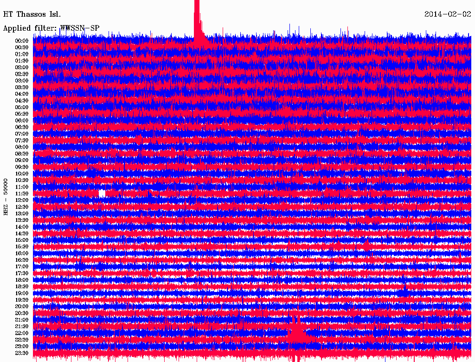Click the date label 2014-02-02
This screenshot has height=362, width=475.
click(x=448, y=14)
